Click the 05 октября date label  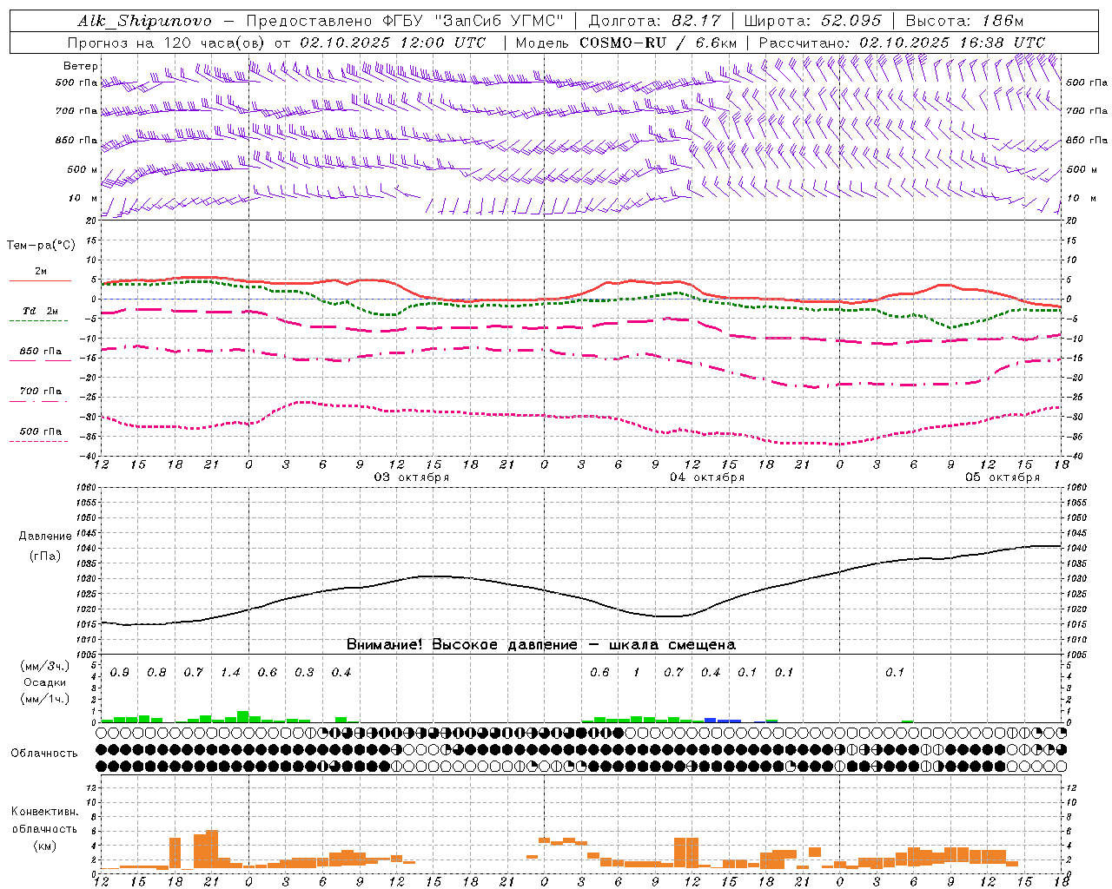click(1003, 477)
